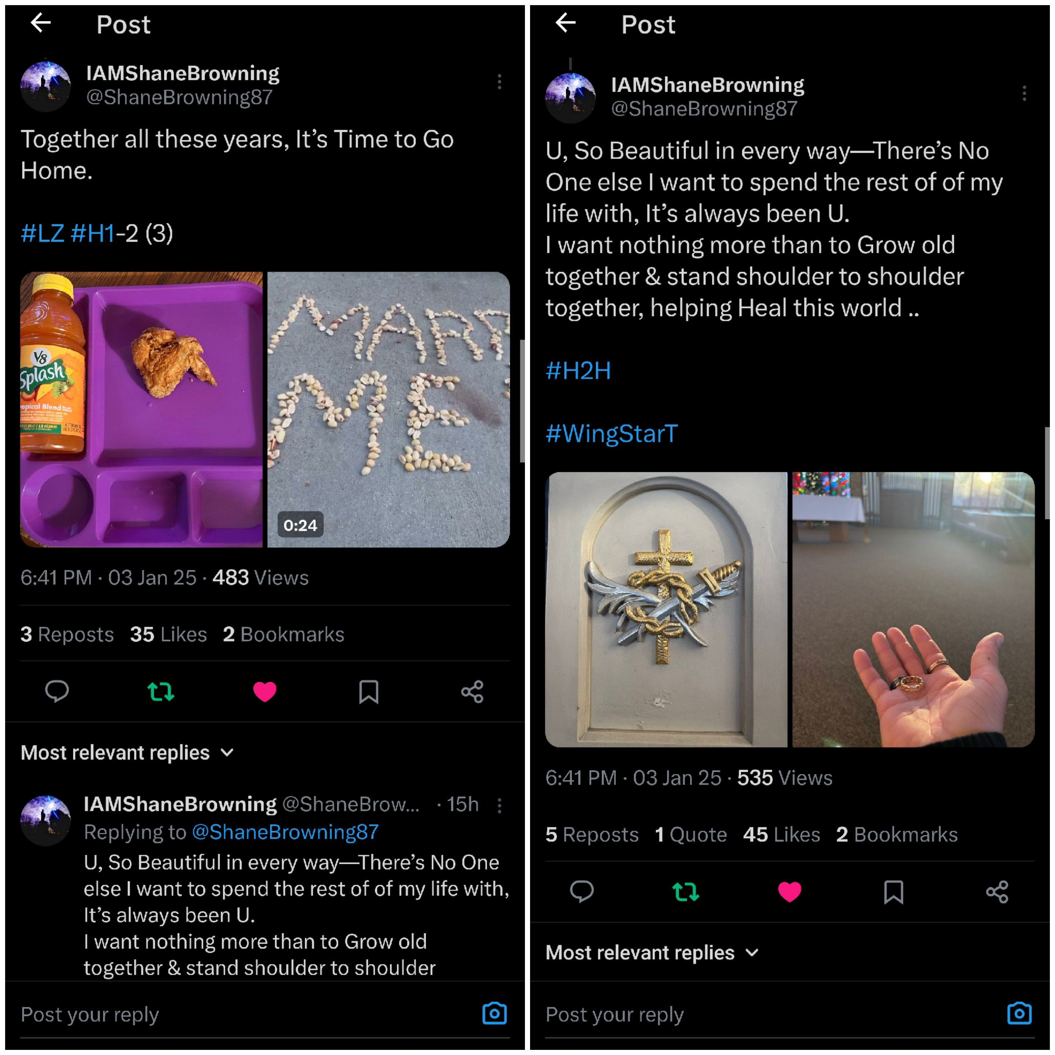Open the #LZ hashtag
The height and width of the screenshot is (1055, 1055).
pos(42,233)
